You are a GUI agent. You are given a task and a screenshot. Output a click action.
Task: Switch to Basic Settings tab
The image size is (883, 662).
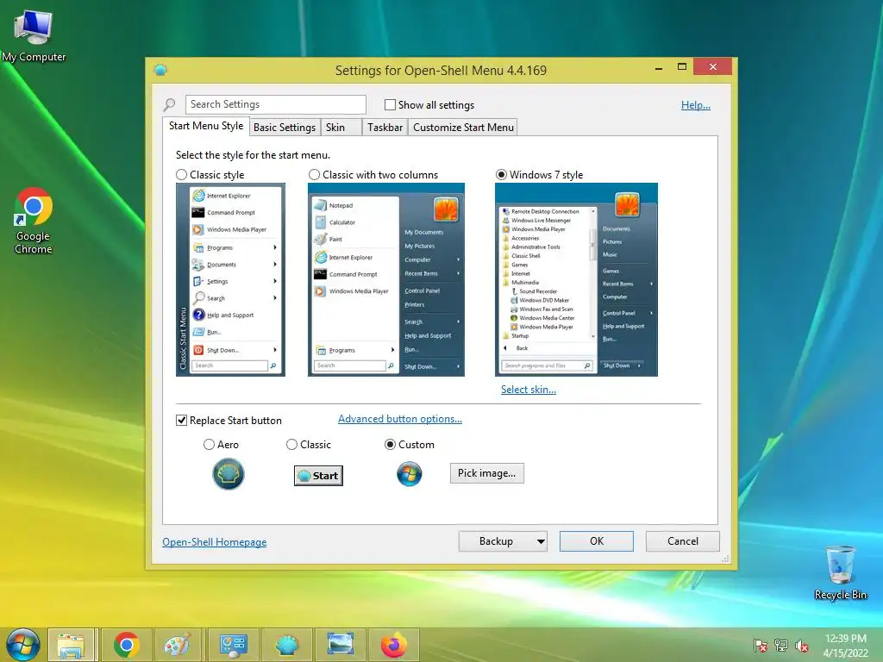[285, 128]
